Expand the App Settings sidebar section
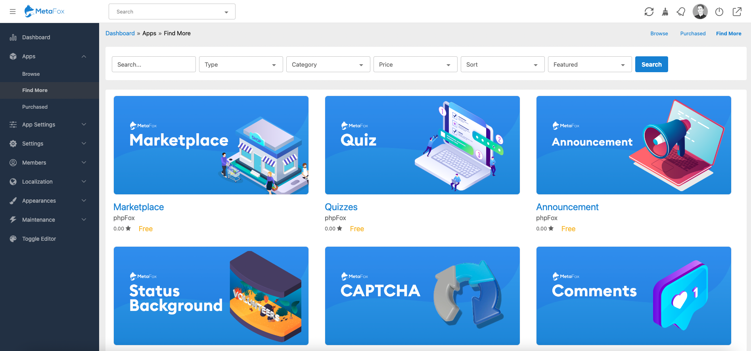Image resolution: width=751 pixels, height=351 pixels. [x=50, y=125]
